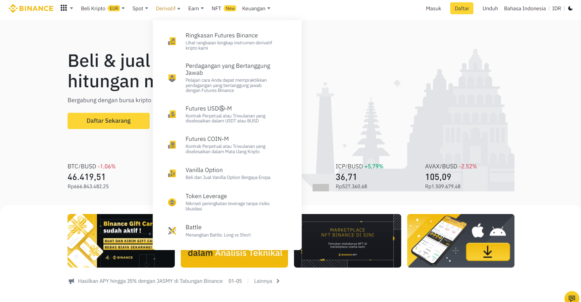Select Battle menu entry

(227, 231)
